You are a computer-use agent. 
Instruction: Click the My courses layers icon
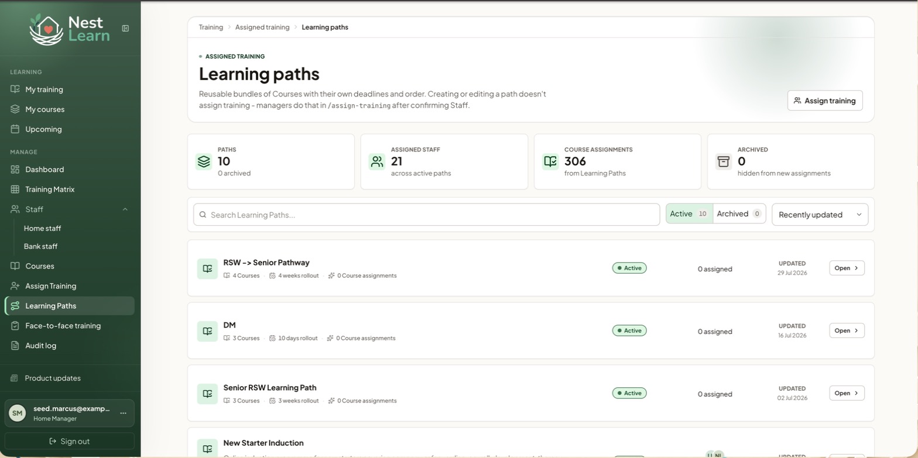(15, 109)
